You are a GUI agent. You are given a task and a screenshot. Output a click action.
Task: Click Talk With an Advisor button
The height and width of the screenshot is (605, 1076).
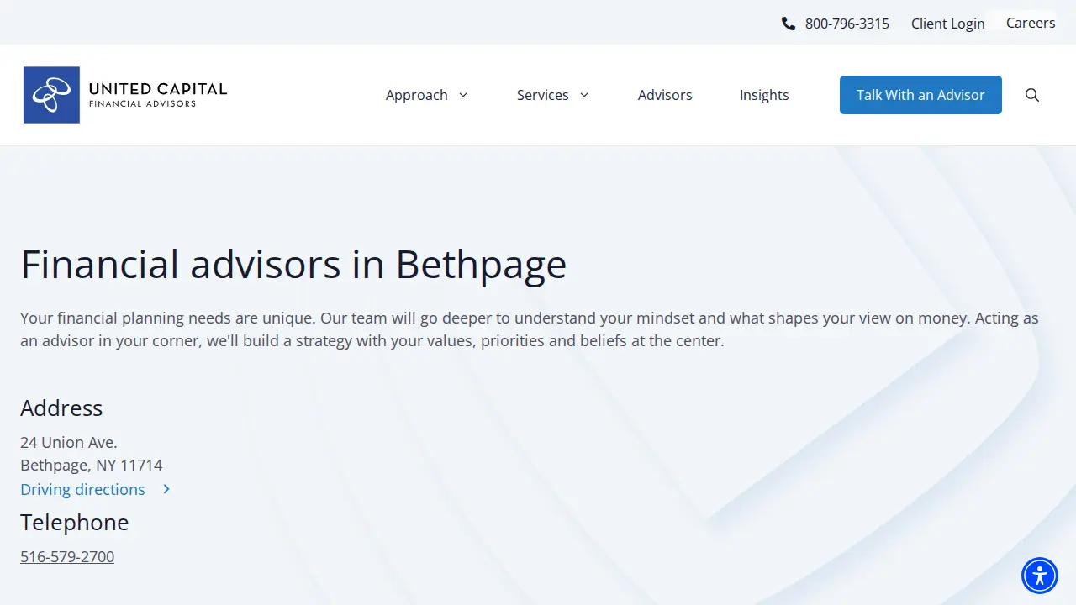(920, 95)
